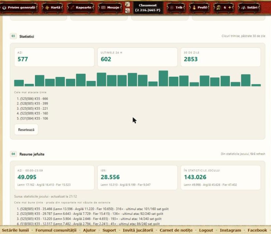The width and height of the screenshot is (271, 234).
Task: Select target row (531|584) K55 · 106
Action: coord(33,118)
